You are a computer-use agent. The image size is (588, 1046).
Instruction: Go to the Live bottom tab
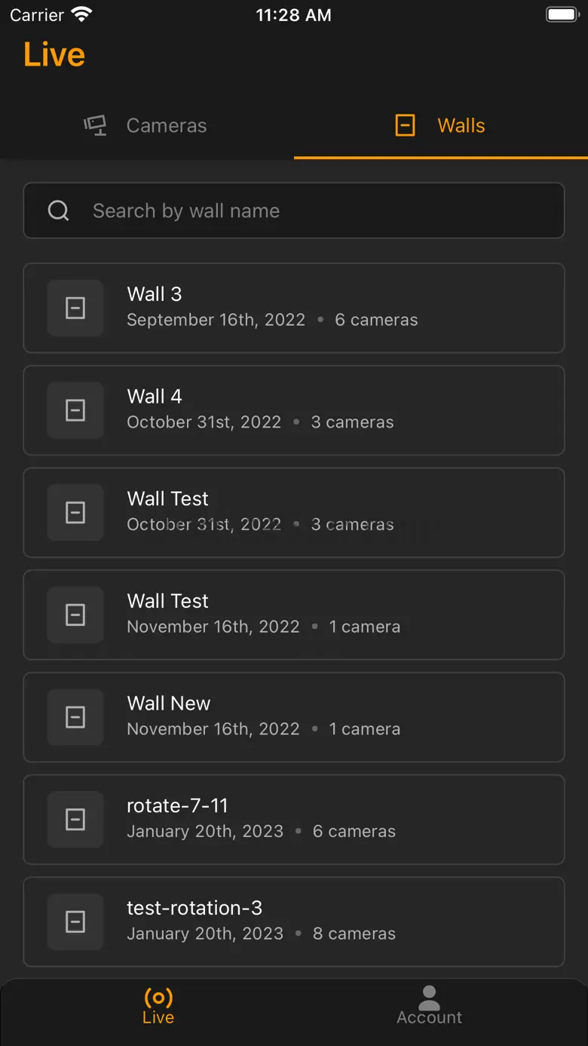click(158, 1006)
